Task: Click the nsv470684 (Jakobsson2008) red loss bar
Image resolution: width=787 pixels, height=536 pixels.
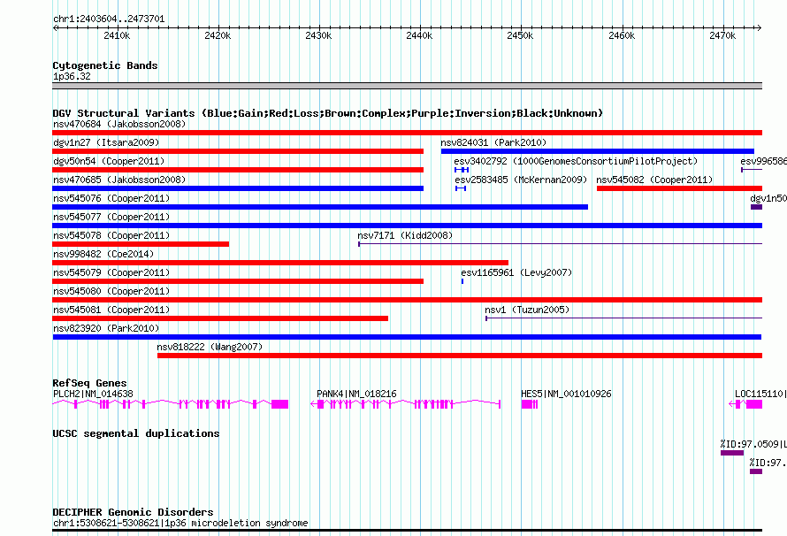Action: tap(407, 133)
